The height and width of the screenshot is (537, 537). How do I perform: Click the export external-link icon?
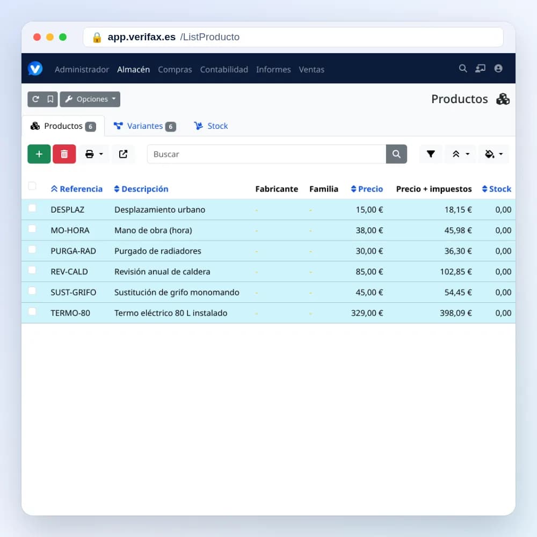(x=124, y=154)
